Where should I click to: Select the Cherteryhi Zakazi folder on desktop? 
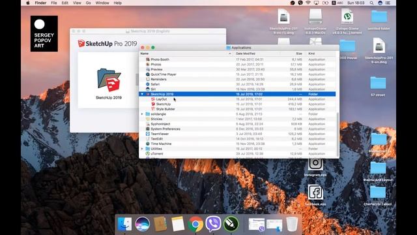point(378,196)
